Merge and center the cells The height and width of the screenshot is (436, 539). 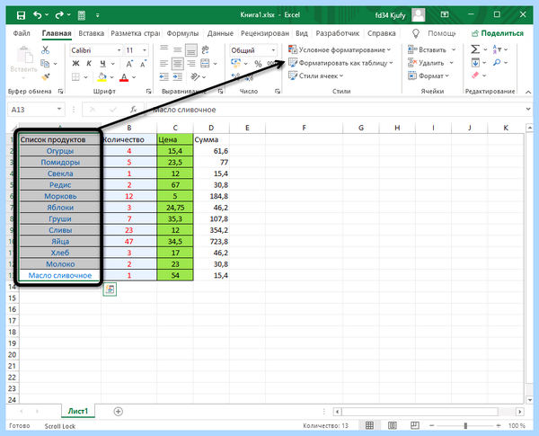(205, 63)
